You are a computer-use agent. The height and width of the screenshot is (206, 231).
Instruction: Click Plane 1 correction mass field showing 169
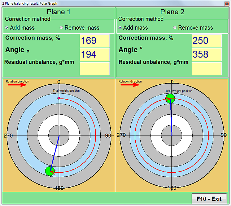tap(94, 41)
